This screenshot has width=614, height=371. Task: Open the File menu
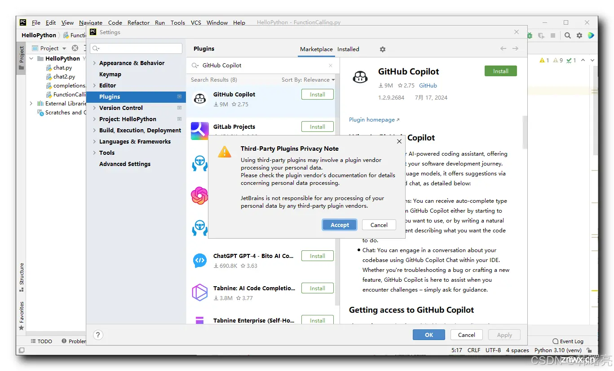(x=36, y=22)
